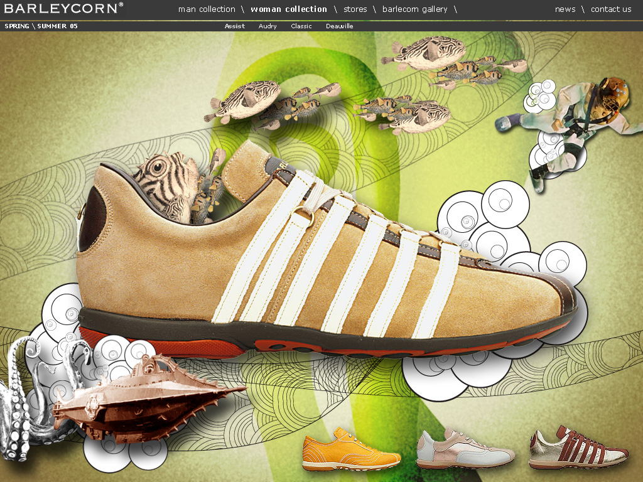Screen dimensions: 643x482
Task: Switch to the Audry shoe model
Action: pyautogui.click(x=267, y=26)
